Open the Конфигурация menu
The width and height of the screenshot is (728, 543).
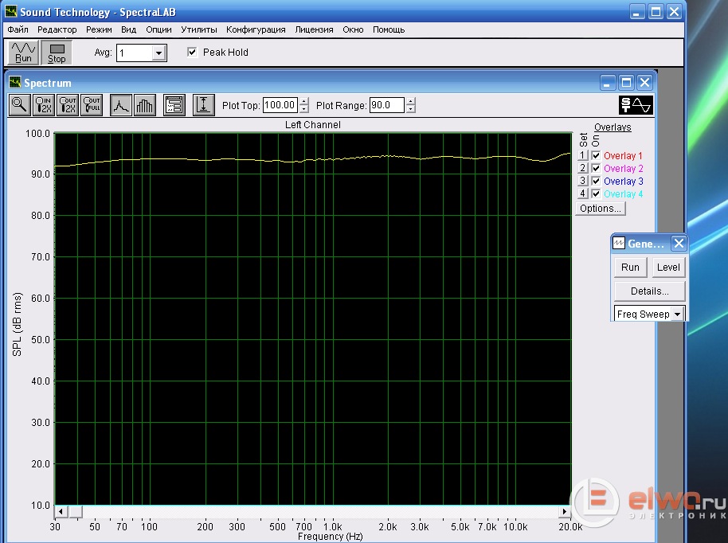(256, 29)
